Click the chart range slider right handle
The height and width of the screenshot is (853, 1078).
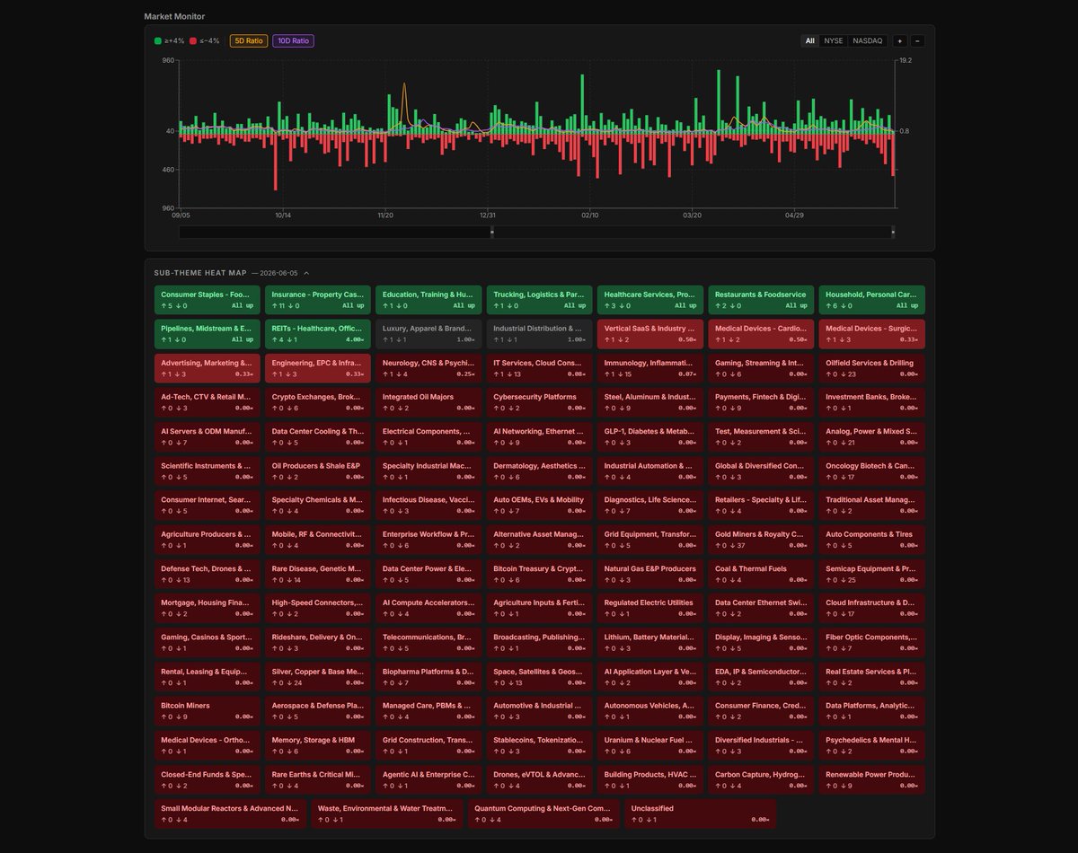[x=893, y=232]
